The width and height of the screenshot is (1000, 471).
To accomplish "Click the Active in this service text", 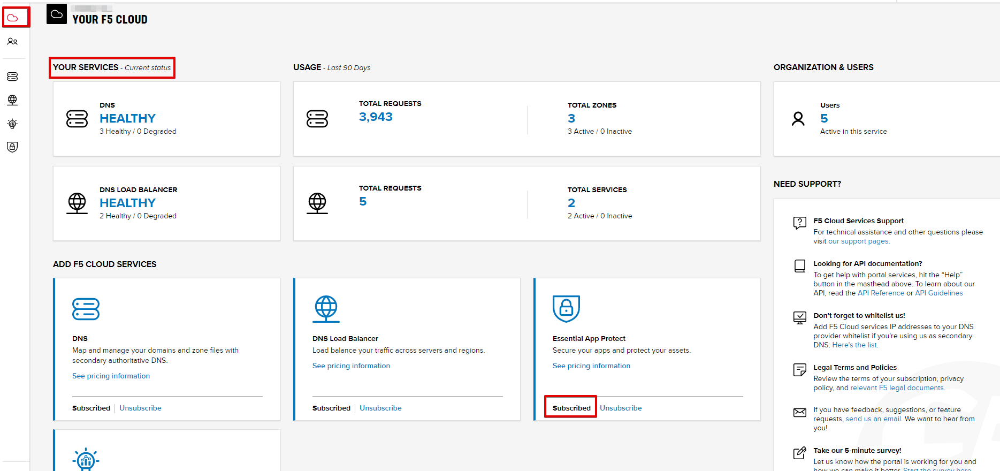I will coord(853,131).
